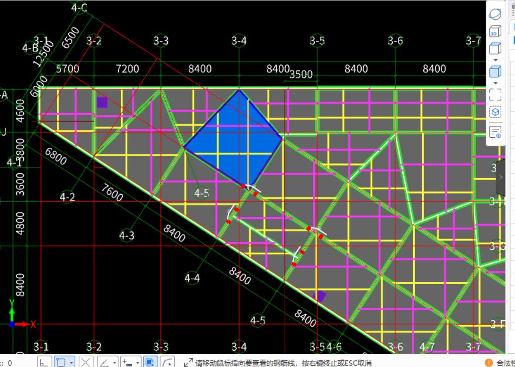Click the 4-B axis bubble
Image resolution: width=515 pixels, height=367 pixels.
30,48
